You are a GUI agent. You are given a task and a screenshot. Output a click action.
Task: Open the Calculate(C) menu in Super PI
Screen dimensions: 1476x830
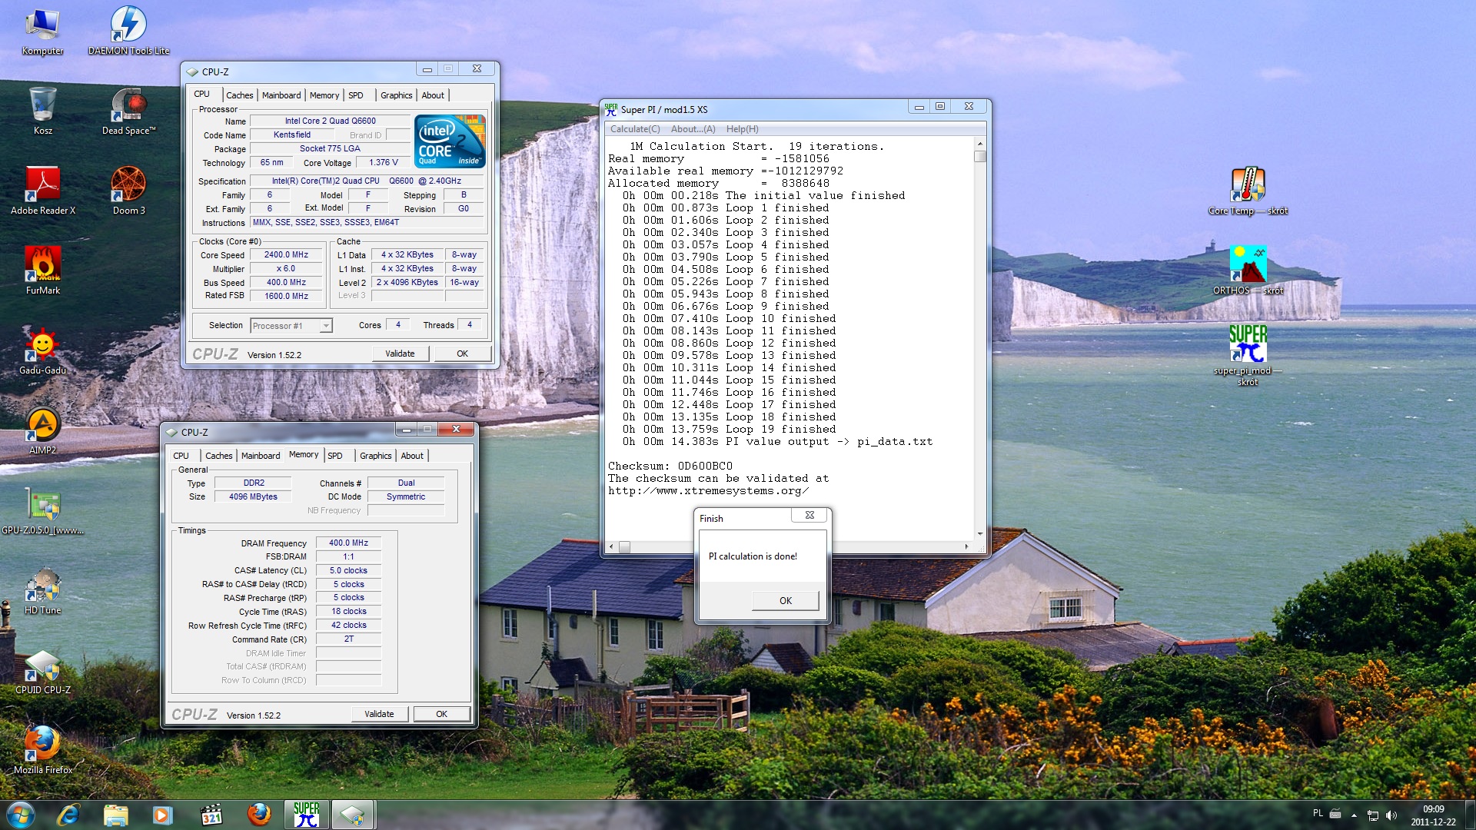635,129
